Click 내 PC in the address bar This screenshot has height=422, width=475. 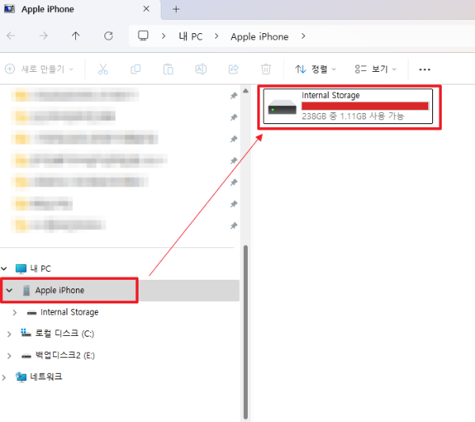pos(191,36)
